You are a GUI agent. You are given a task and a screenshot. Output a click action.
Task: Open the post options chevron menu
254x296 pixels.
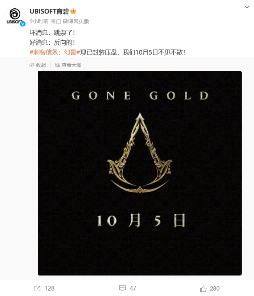coord(247,7)
